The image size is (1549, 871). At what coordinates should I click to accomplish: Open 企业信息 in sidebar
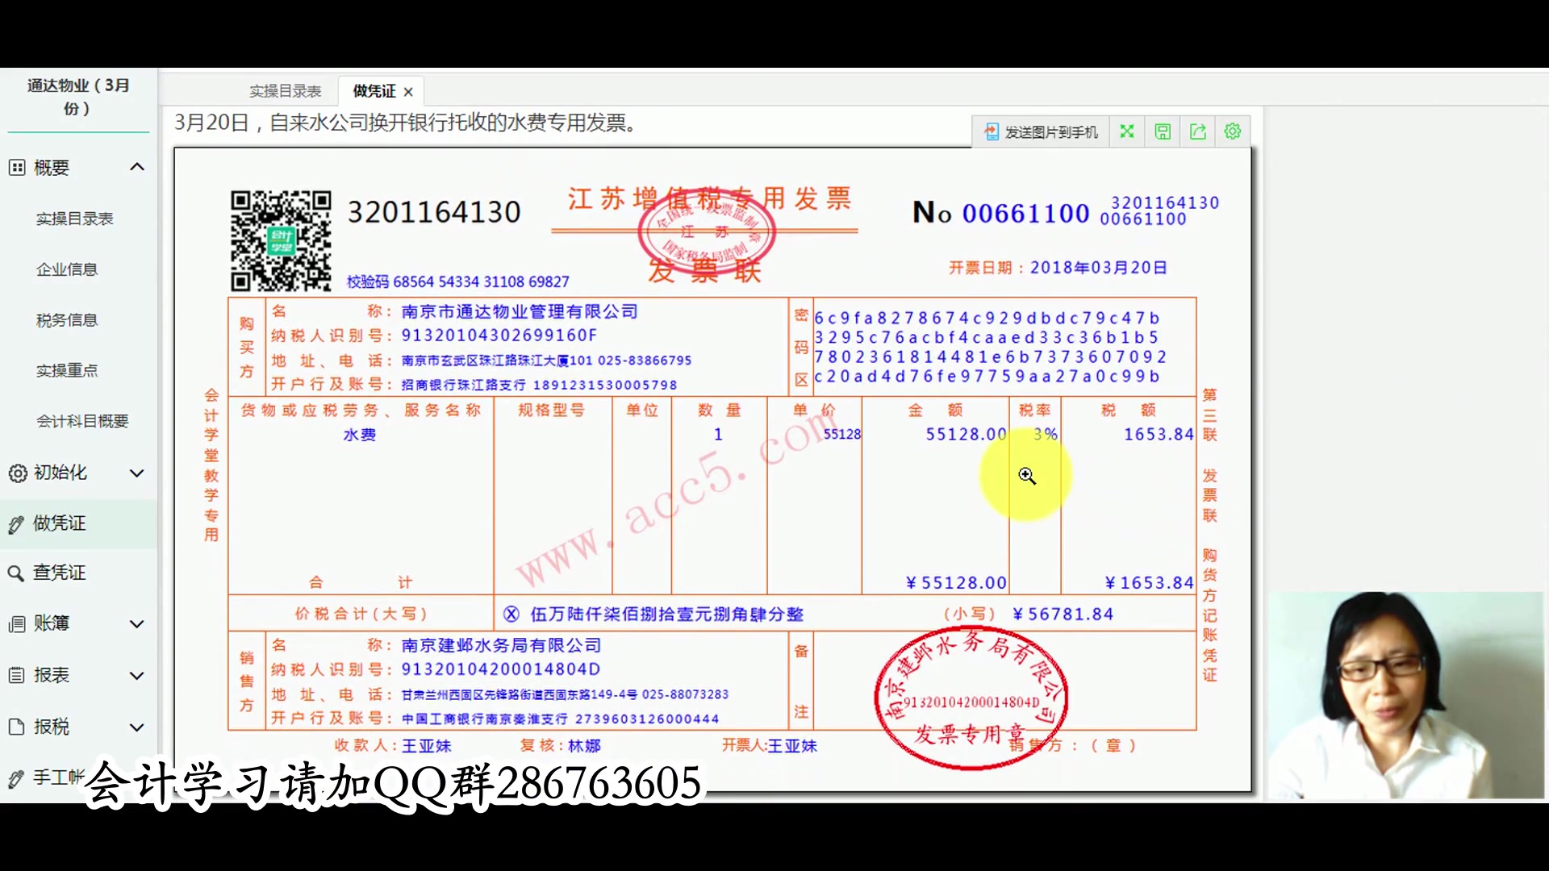coord(67,269)
